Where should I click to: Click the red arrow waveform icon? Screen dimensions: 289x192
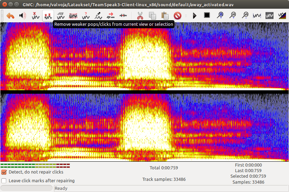coord(111,16)
